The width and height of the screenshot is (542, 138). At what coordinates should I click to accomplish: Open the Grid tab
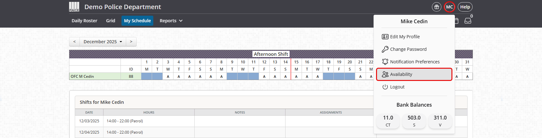(110, 21)
